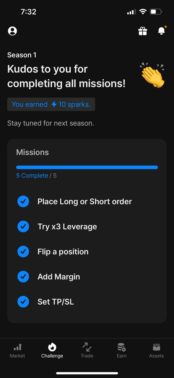Tap the Challenge flame icon

[x=52, y=347]
